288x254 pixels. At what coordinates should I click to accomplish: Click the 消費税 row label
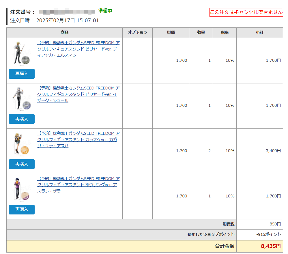(229, 224)
